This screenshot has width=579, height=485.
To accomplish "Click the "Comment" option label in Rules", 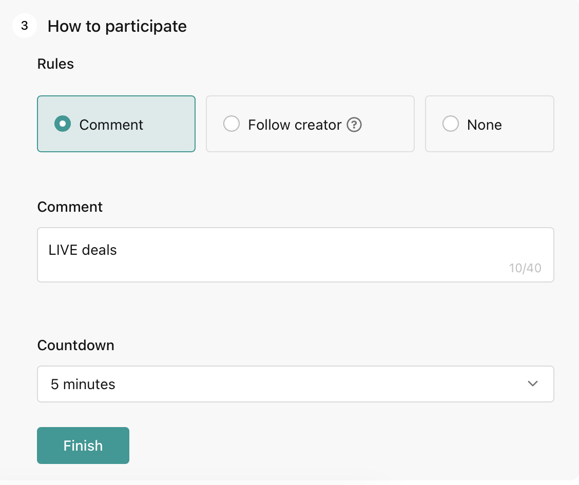I will click(x=111, y=125).
